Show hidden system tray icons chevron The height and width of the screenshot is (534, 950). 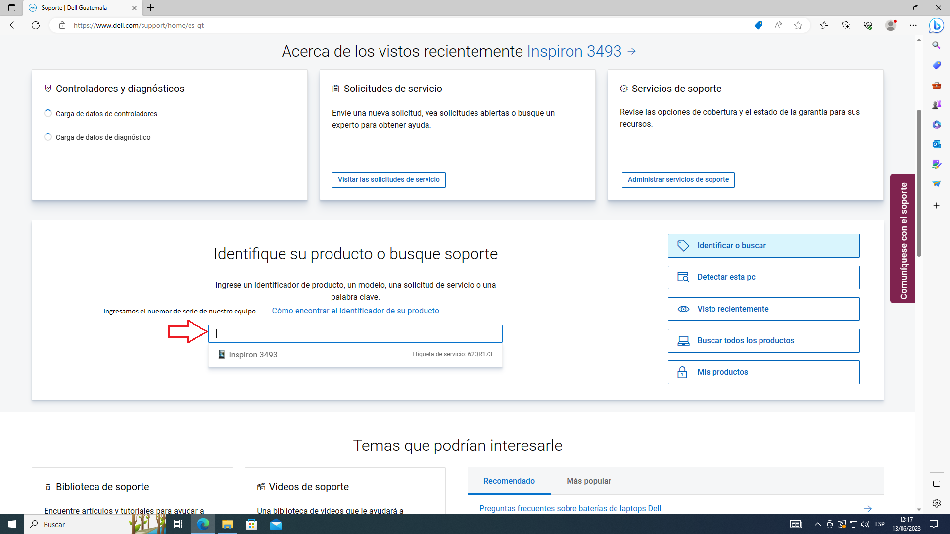(x=817, y=524)
